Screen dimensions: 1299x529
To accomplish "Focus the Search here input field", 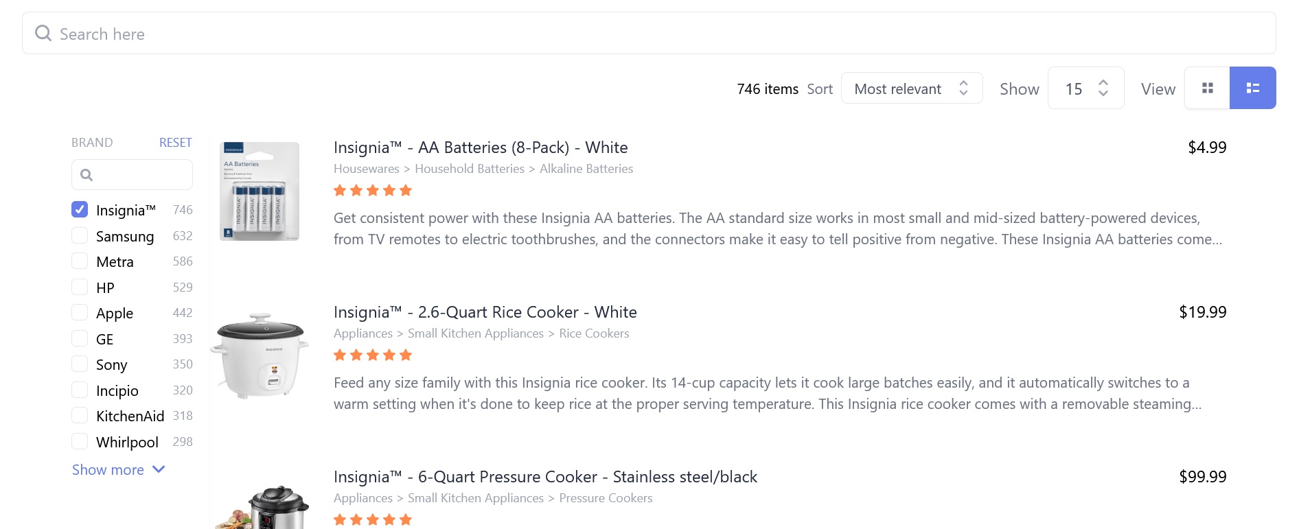I will 649,33.
